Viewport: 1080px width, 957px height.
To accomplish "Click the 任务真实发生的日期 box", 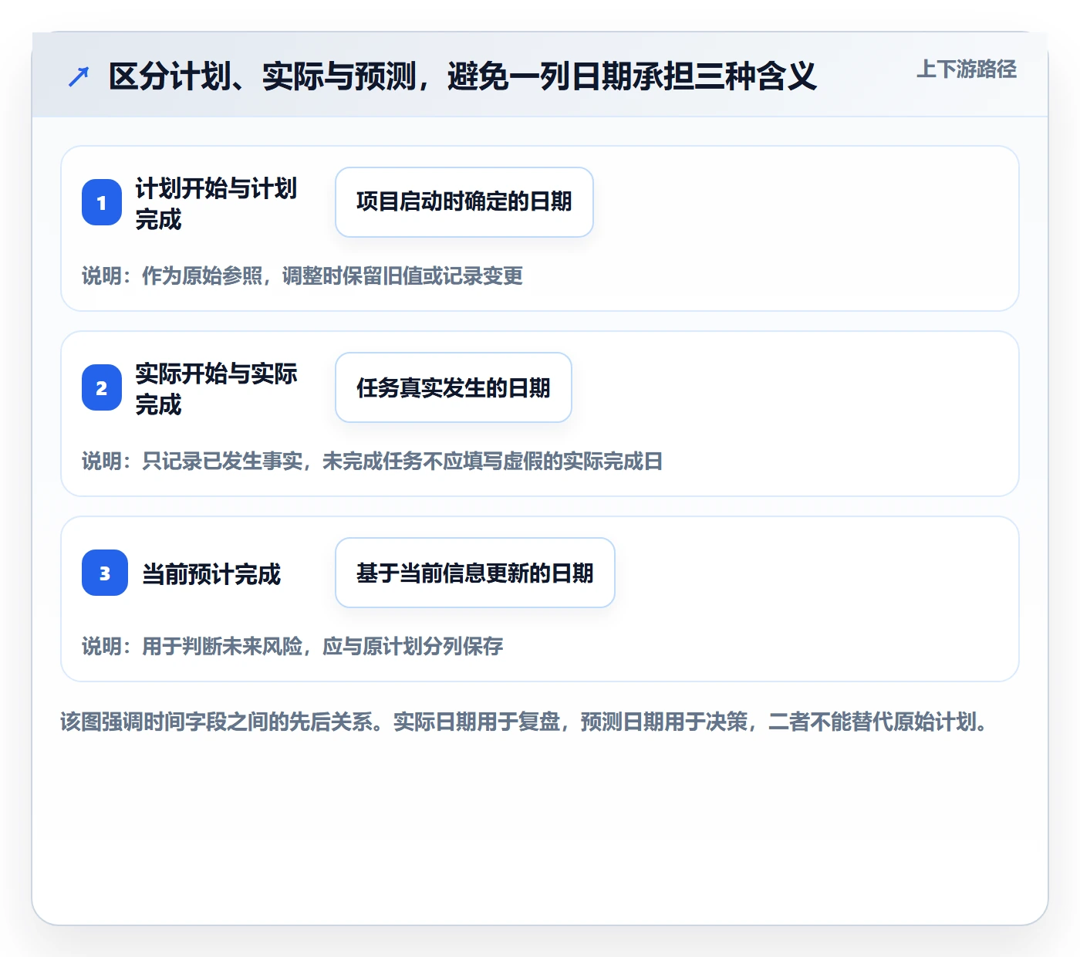I will coord(454,387).
